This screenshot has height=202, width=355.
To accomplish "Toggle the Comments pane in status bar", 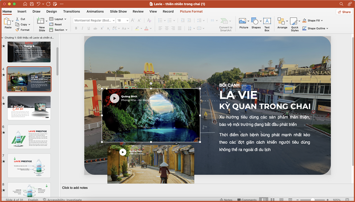I will click(246, 200).
